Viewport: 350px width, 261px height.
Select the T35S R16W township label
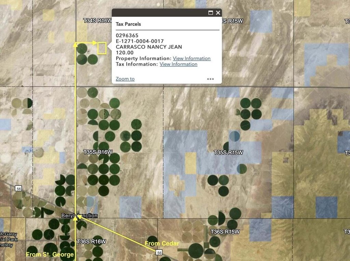tap(97, 152)
